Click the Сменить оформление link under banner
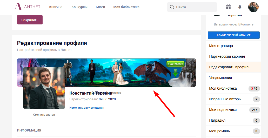 pyautogui.click(x=106, y=93)
